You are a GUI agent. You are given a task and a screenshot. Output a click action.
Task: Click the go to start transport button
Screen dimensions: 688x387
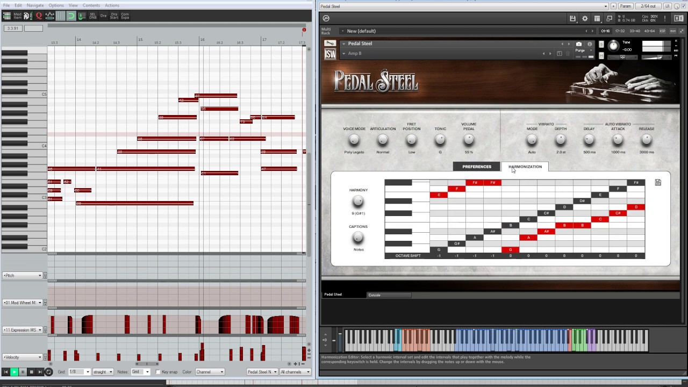(6, 372)
